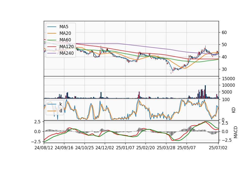Click the MA5 legend label
This screenshot has height=174, width=243.
pos(64,27)
